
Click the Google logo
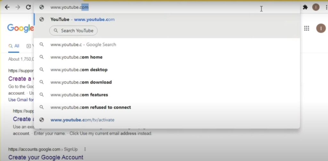20,28
